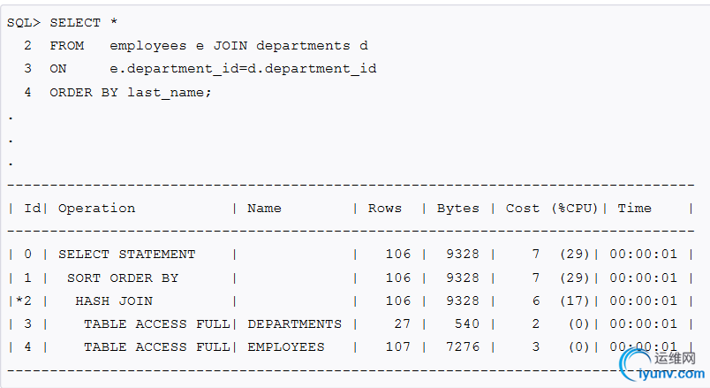Click the "SQL>" prompt
The height and width of the screenshot is (388, 710).
coord(24,22)
